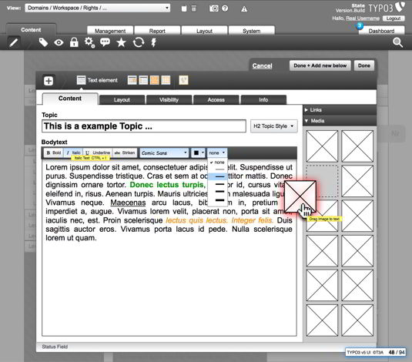412x362 pixels.
Task: Click the black text color swatch
Action: coord(196,153)
